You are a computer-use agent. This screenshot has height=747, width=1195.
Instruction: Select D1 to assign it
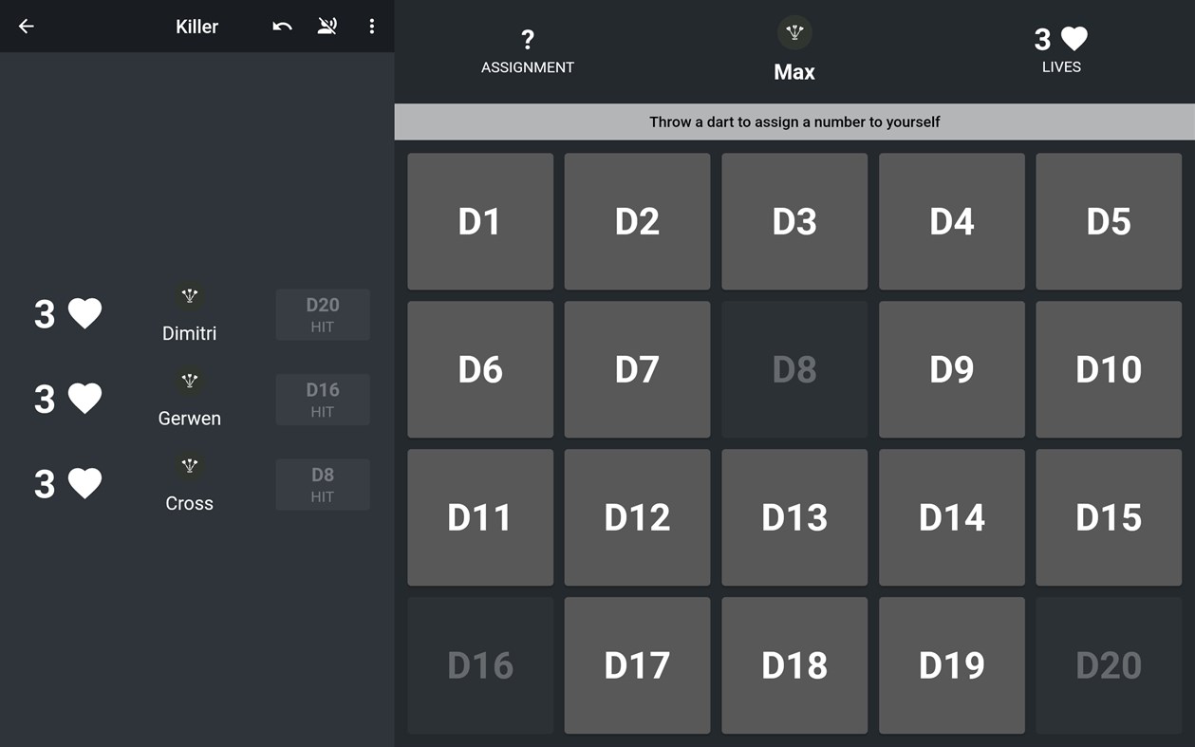[x=479, y=221]
